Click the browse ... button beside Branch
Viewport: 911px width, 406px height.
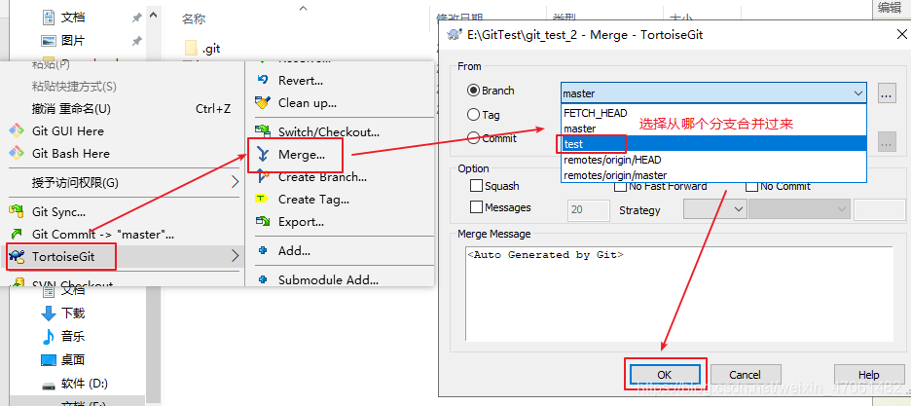[886, 92]
